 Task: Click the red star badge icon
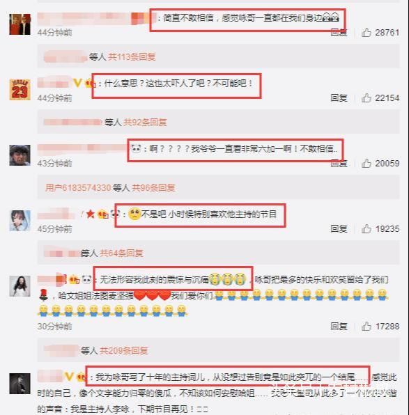click(91, 214)
